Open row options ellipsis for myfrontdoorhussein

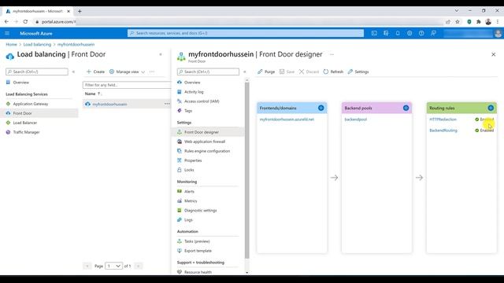point(167,104)
